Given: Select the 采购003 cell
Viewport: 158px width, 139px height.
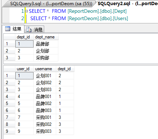Looking at the screenshot, I should pos(45,131).
